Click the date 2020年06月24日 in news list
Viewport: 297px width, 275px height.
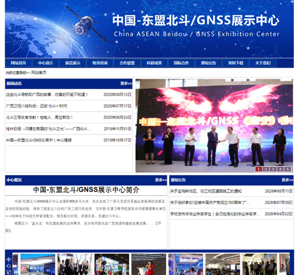click(117, 117)
